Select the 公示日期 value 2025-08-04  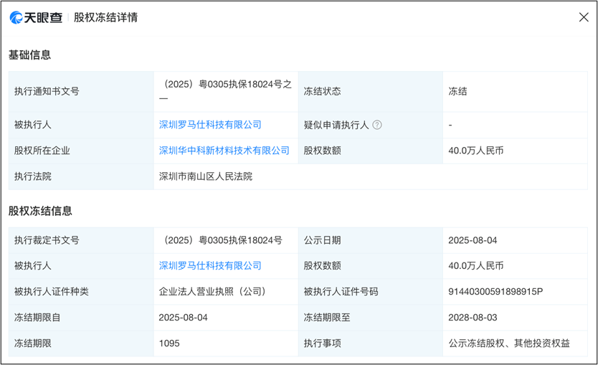pos(473,240)
